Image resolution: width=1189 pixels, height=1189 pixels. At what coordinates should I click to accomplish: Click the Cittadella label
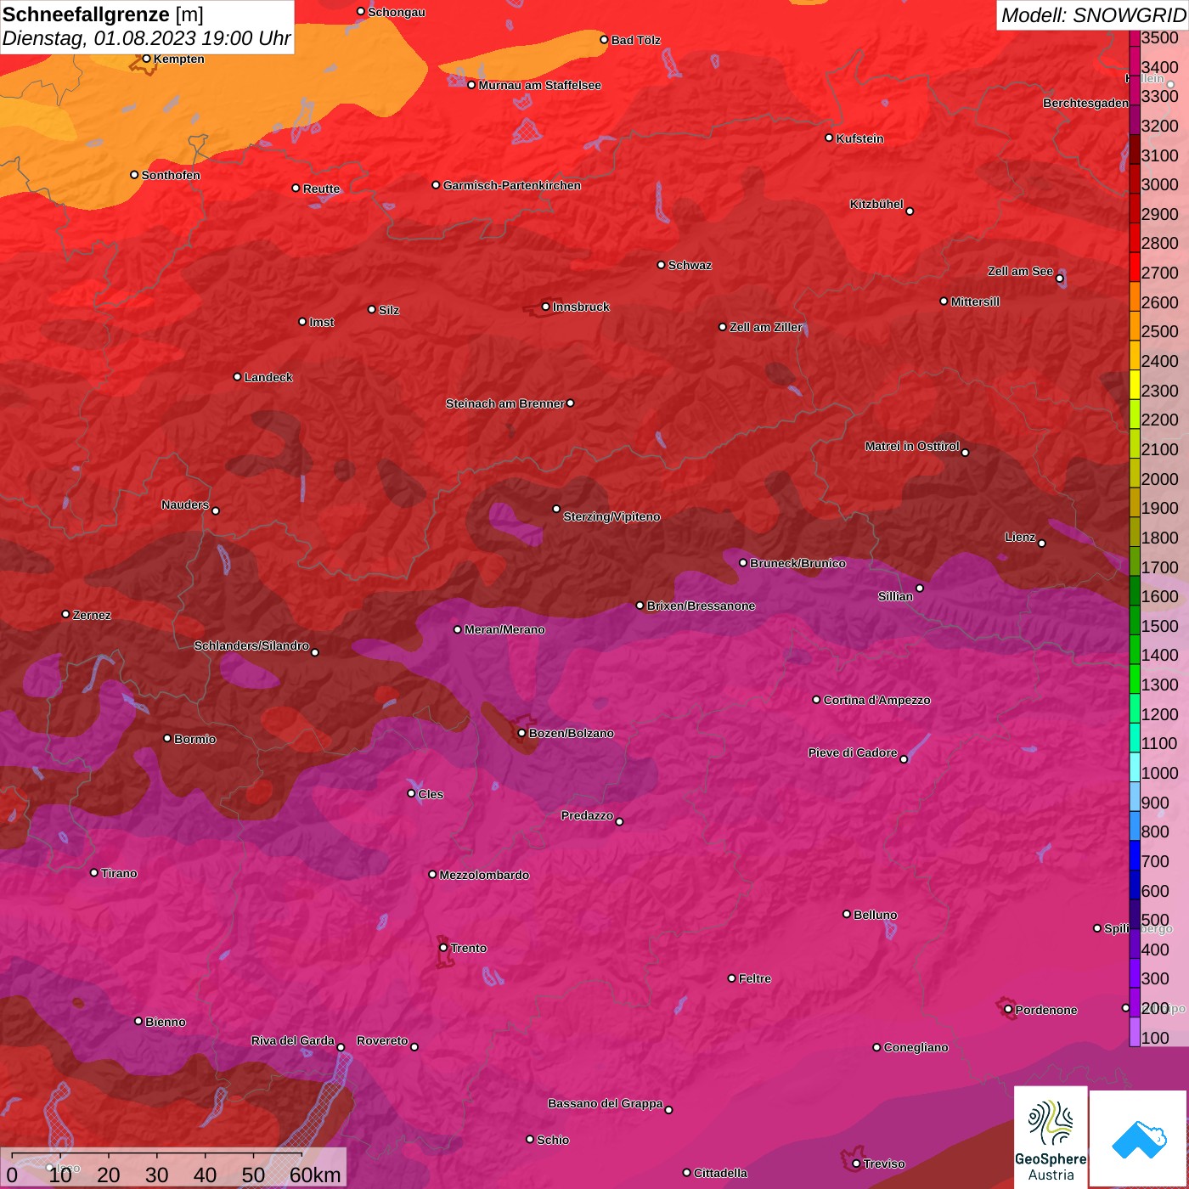tap(720, 1173)
